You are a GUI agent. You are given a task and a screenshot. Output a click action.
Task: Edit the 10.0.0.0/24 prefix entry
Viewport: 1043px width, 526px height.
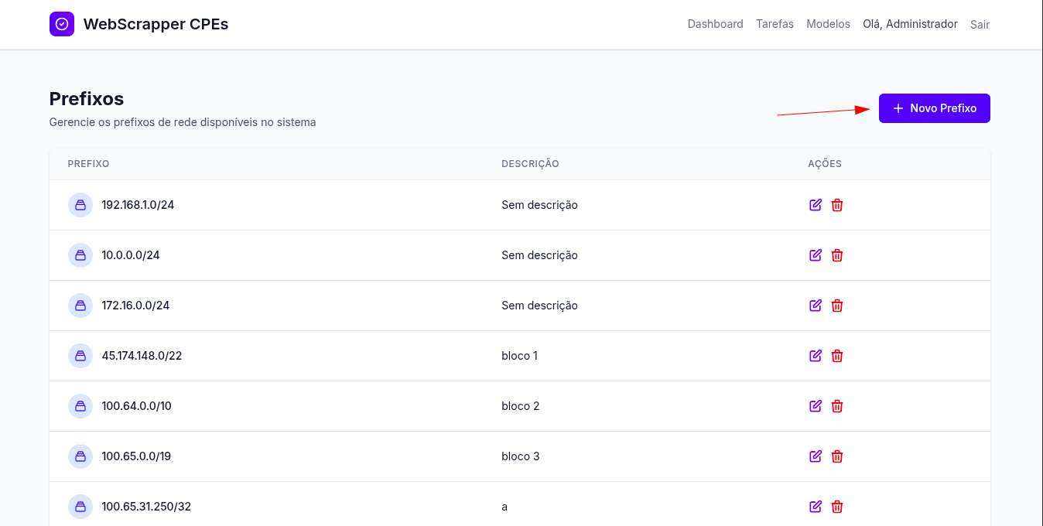(x=815, y=255)
